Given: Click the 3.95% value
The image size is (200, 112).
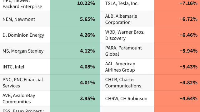Looking at the screenshot, I should [x=87, y=99].
